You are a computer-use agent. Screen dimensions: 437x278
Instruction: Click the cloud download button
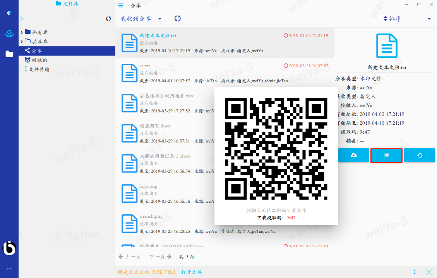(353, 155)
